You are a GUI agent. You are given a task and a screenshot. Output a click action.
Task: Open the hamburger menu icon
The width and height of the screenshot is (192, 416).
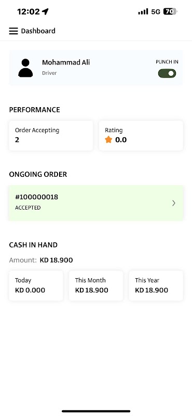(13, 31)
